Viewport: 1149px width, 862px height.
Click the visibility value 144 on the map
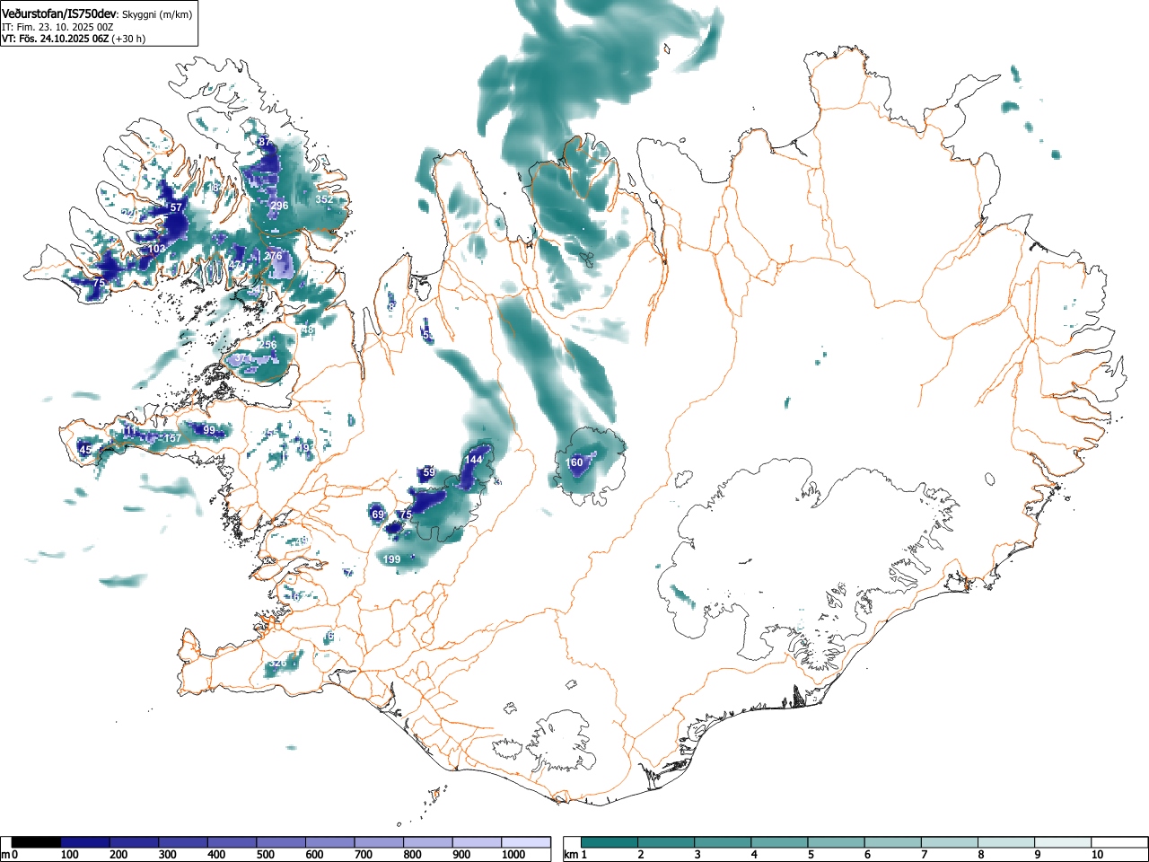(x=473, y=460)
